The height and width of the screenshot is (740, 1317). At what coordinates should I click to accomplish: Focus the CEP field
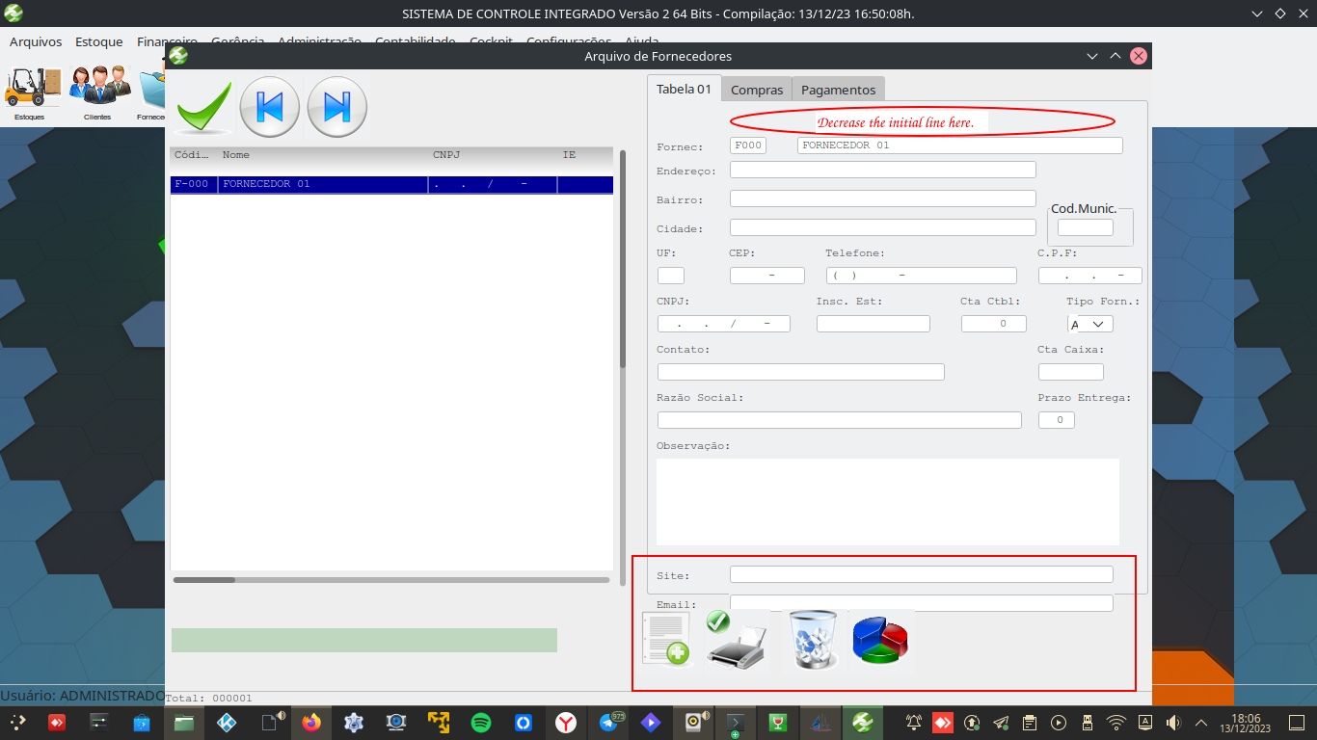pos(767,276)
